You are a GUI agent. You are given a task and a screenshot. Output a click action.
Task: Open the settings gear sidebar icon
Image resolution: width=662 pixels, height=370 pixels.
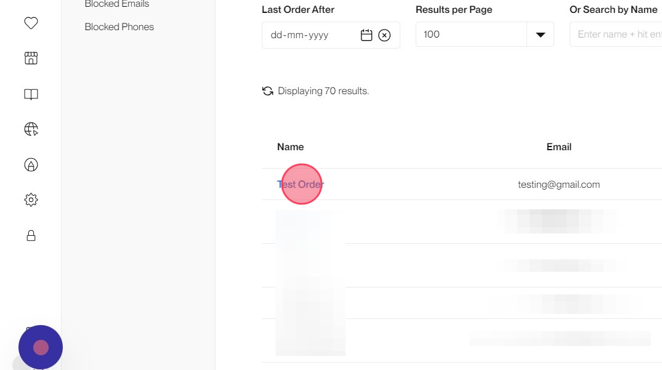point(31,200)
